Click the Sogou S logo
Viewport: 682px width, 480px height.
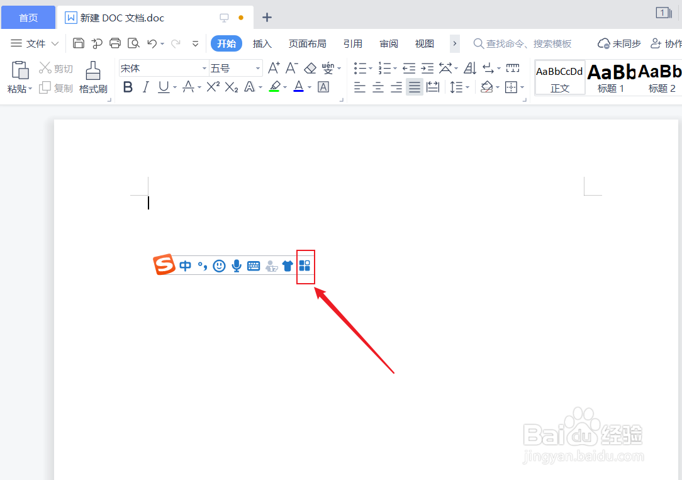tap(164, 264)
